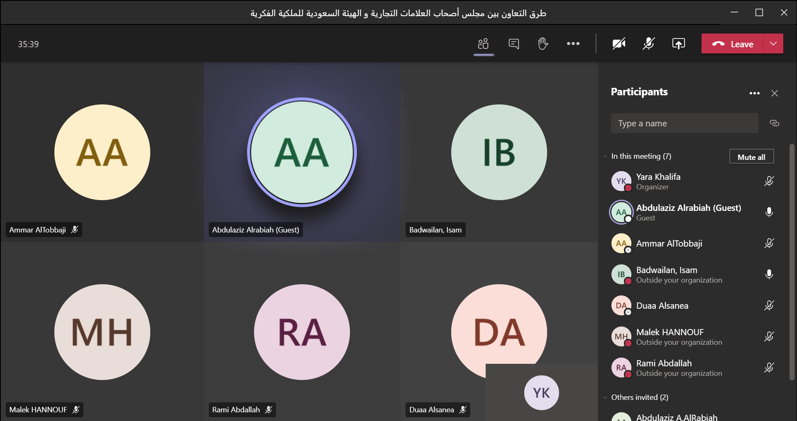Image resolution: width=797 pixels, height=421 pixels.
Task: Click Ammar AlTobbaji's muted mic icon in list
Action: click(x=769, y=243)
